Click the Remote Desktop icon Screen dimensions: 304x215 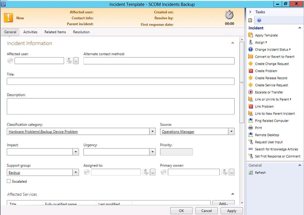pos(251,135)
